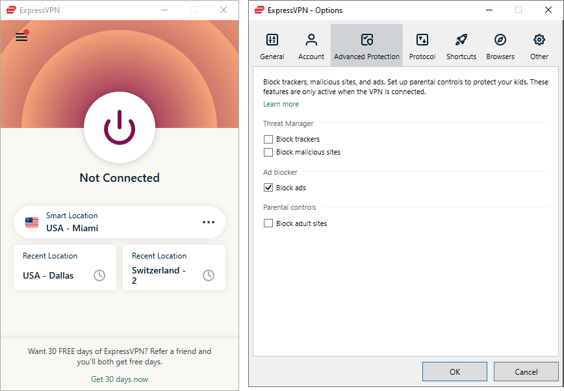The image size is (564, 391).
Task: Switch to the Other tab label
Action: click(539, 57)
